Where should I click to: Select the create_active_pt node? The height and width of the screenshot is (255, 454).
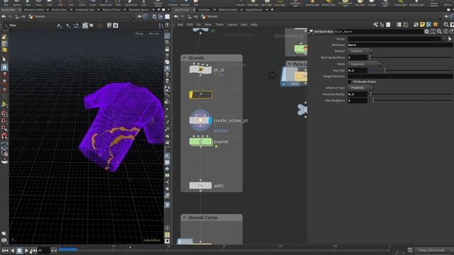200,120
